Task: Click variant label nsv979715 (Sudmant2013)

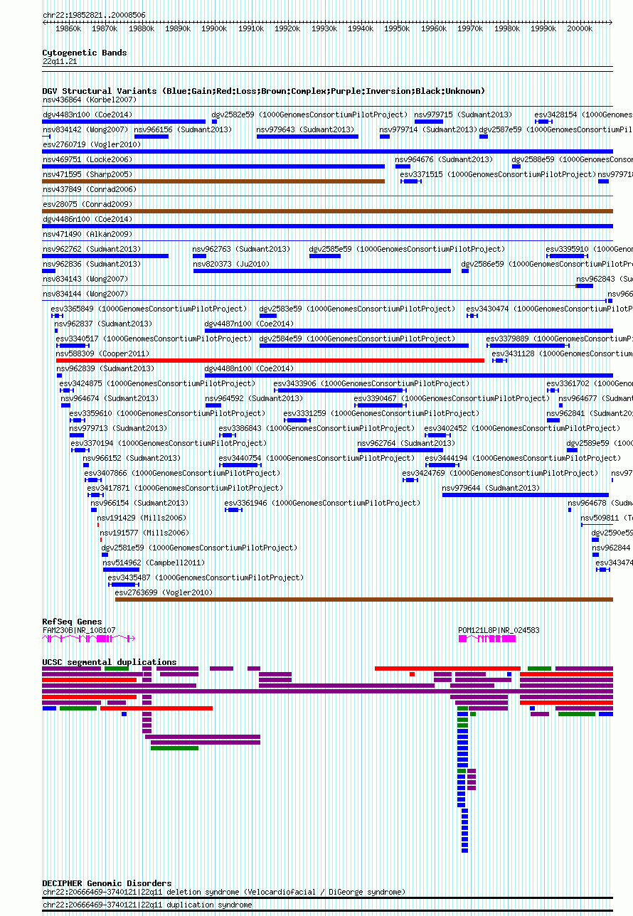Action: pos(462,114)
